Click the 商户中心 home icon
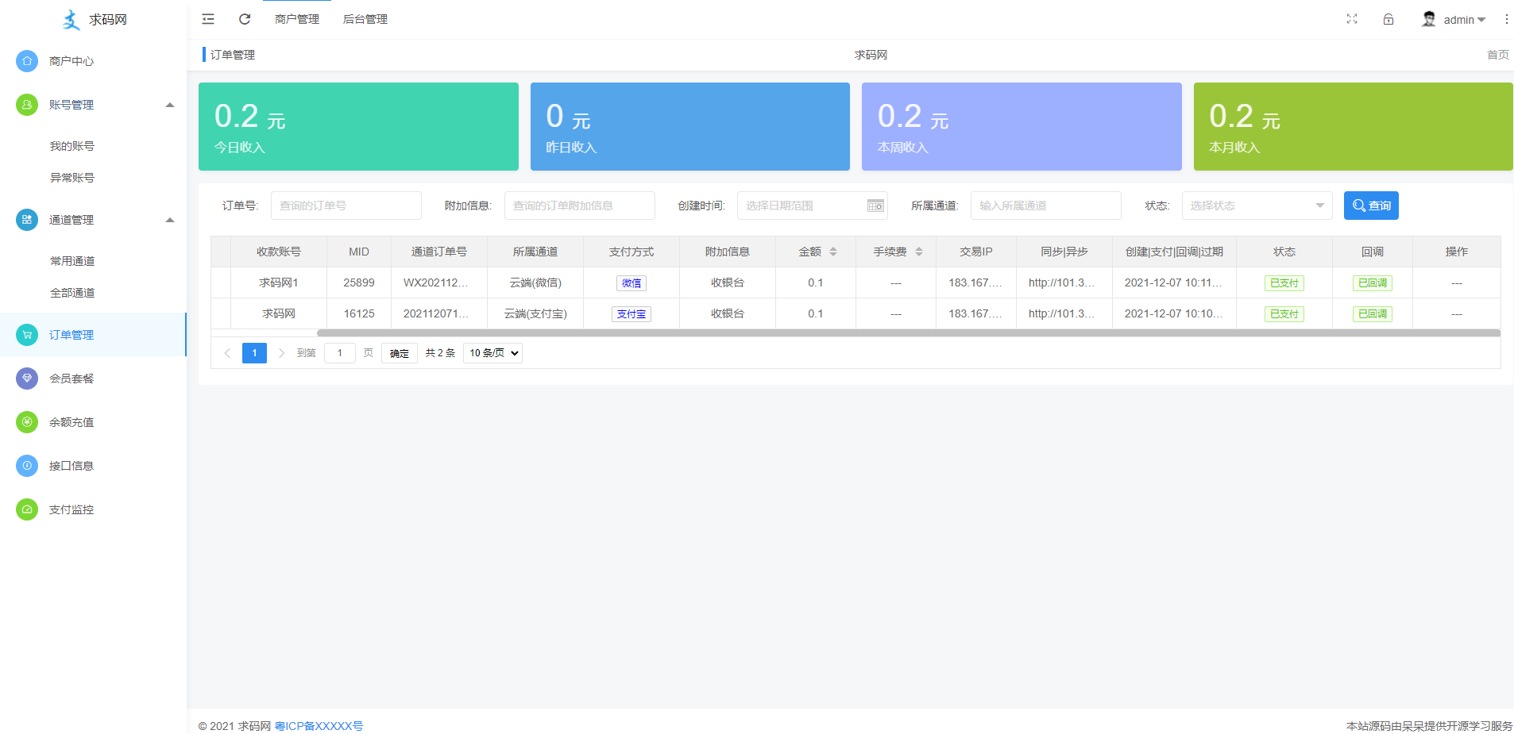The image size is (1514, 734). (27, 61)
